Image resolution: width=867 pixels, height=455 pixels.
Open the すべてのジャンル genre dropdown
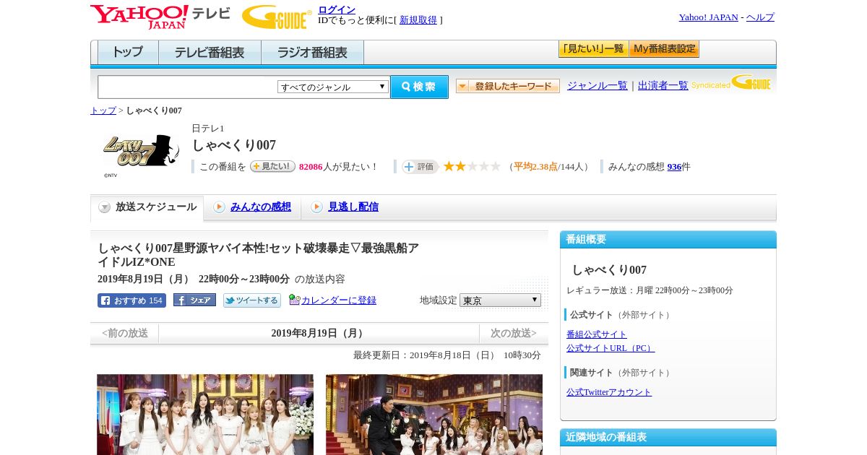pos(333,87)
